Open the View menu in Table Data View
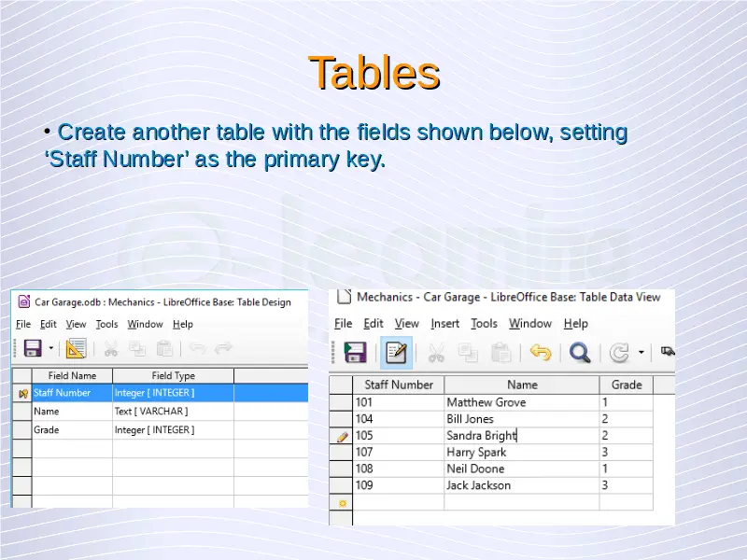This screenshot has height=560, width=747. coord(407,324)
